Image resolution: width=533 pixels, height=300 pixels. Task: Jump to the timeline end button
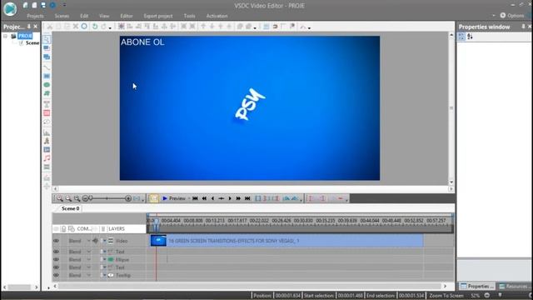tap(247, 198)
